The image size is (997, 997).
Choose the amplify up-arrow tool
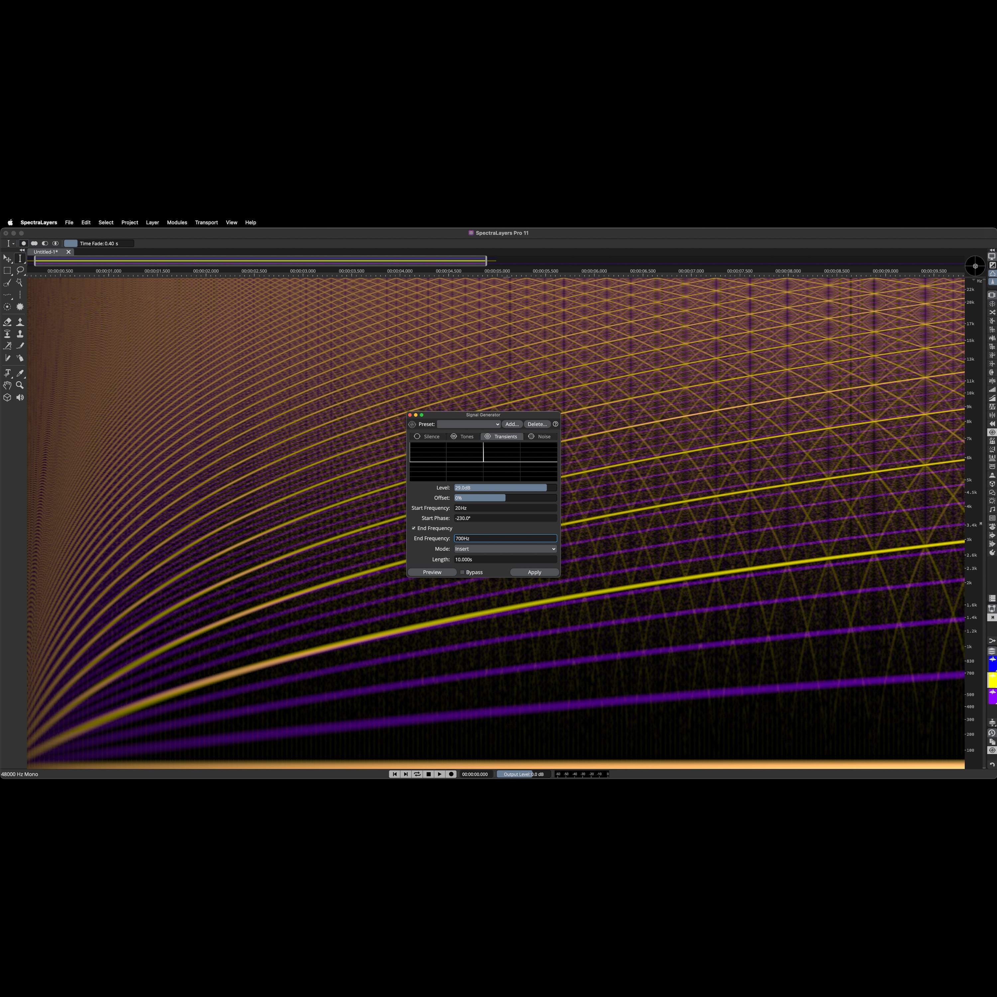20,322
